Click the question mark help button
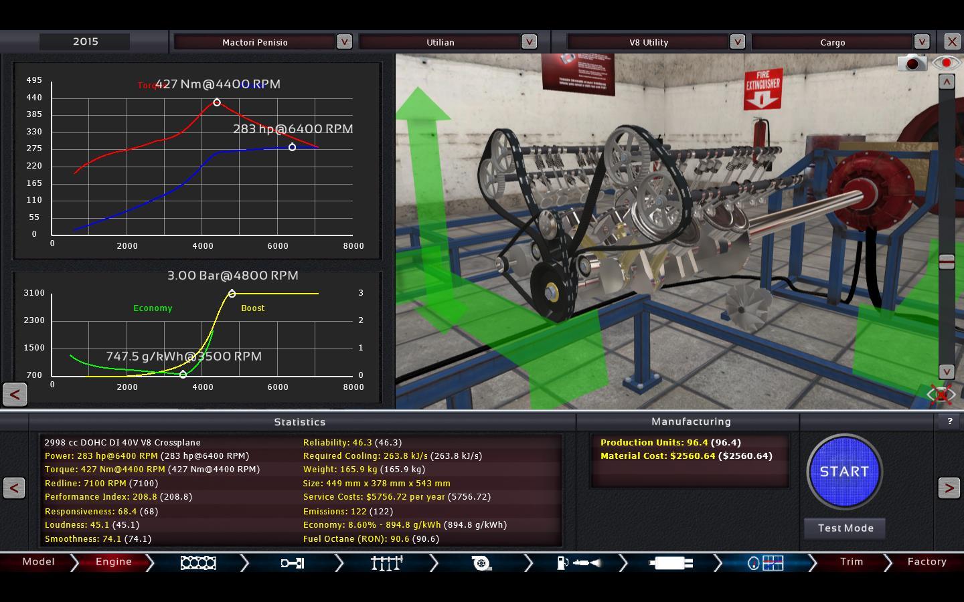The width and height of the screenshot is (964, 602). 949,421
